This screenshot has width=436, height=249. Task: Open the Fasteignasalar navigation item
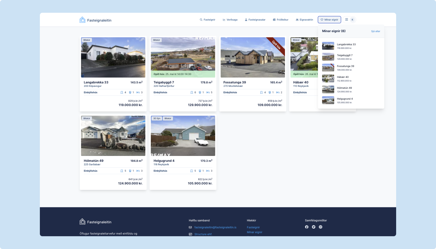255,20
